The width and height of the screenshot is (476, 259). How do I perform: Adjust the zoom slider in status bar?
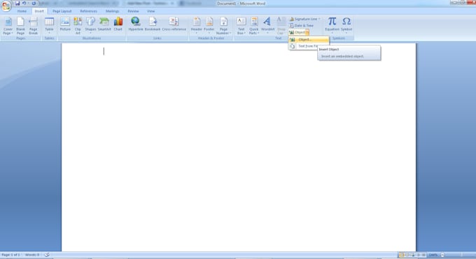point(458,255)
